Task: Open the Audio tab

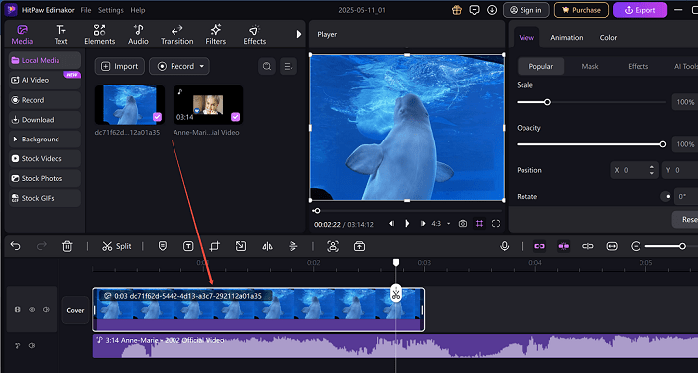Action: tap(138, 35)
